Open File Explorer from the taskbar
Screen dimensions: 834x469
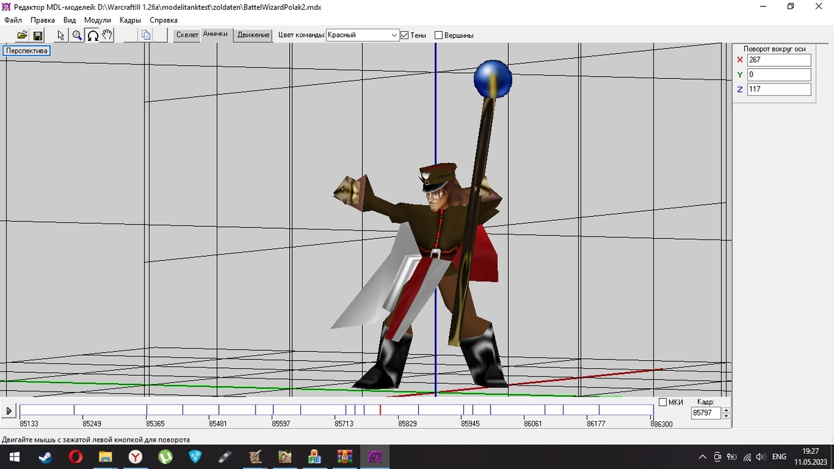pyautogui.click(x=106, y=457)
